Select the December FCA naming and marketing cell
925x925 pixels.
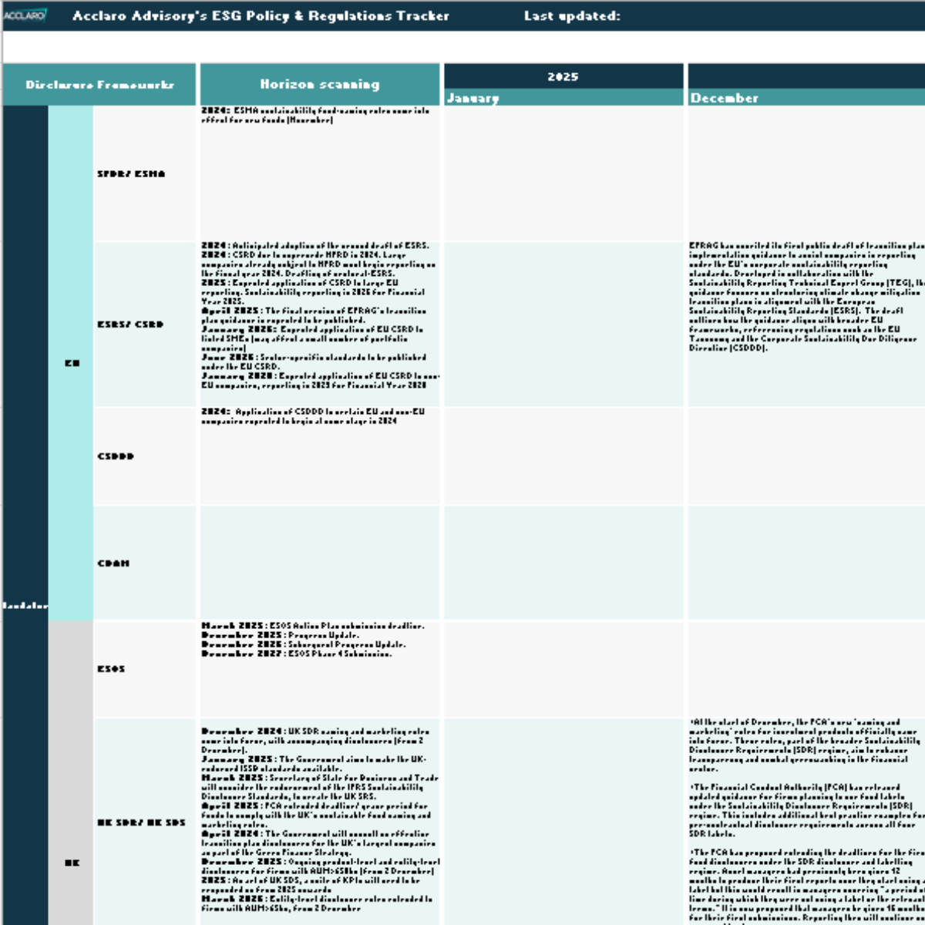806,822
